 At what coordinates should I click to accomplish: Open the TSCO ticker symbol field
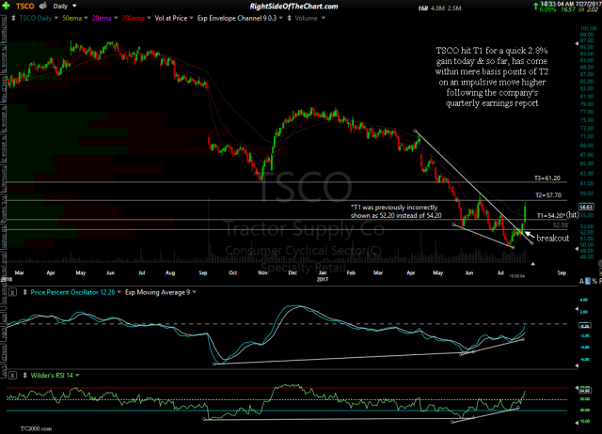tap(25, 7)
